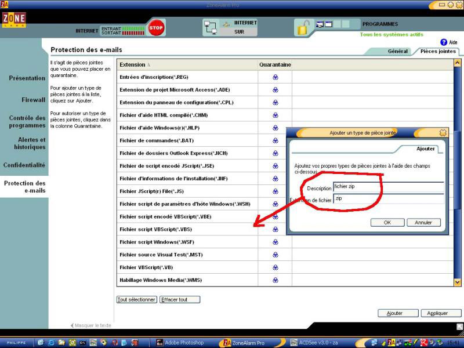464x348 pixels.
Task: Open the Aide help icon
Action: coord(444,42)
